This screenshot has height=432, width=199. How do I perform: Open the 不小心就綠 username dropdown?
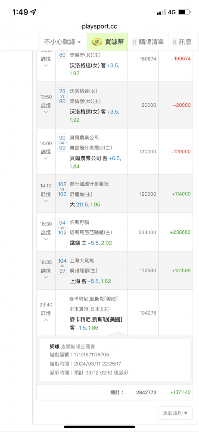tap(62, 42)
